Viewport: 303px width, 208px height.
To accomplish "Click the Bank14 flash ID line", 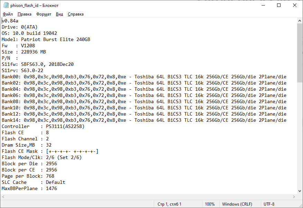I will tap(144, 120).
